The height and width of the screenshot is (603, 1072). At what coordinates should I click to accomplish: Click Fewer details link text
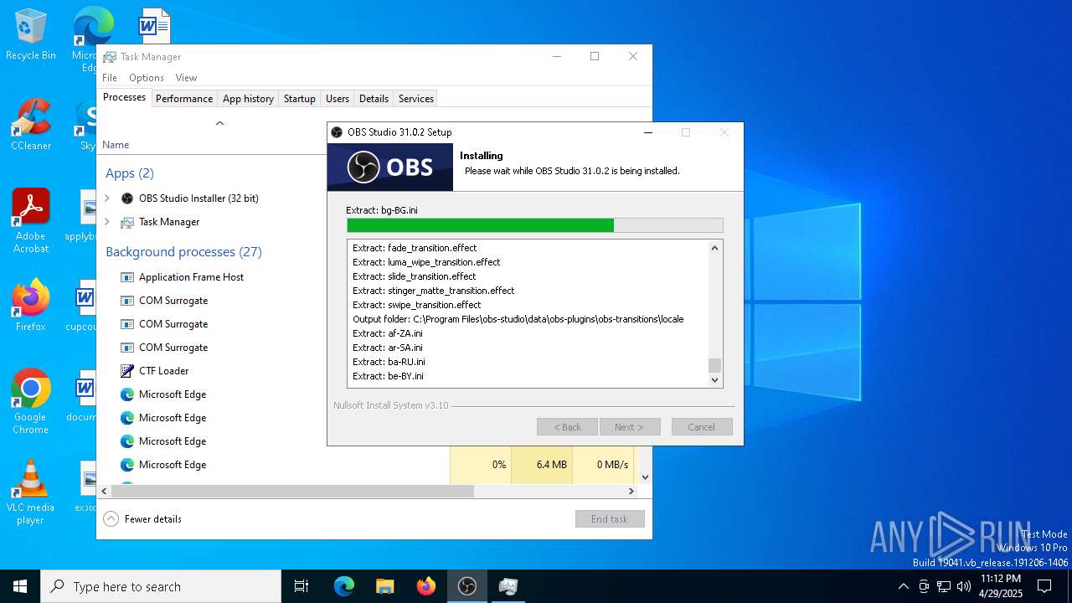tap(153, 519)
